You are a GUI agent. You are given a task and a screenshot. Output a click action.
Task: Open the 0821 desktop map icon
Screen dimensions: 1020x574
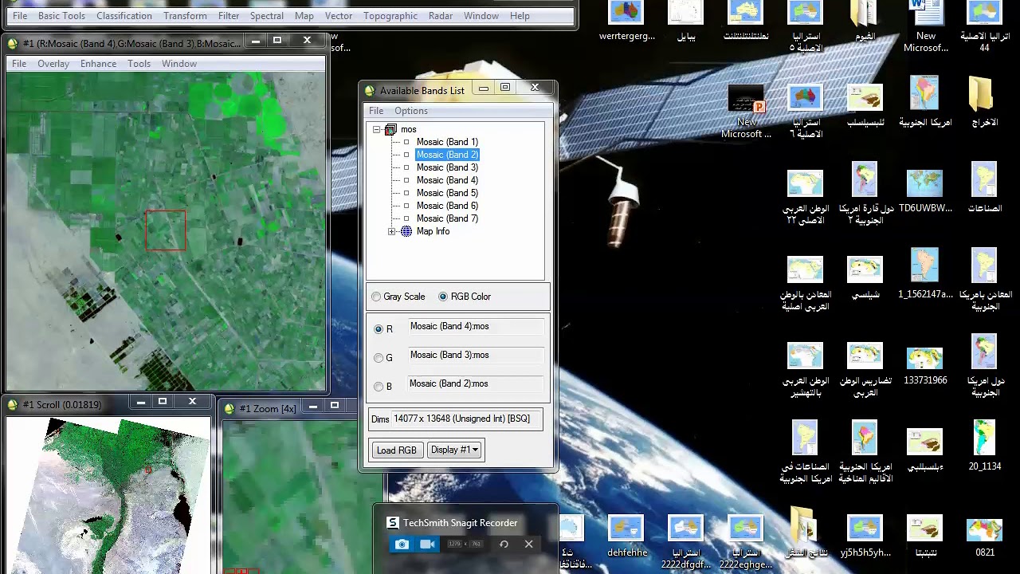pyautogui.click(x=984, y=530)
